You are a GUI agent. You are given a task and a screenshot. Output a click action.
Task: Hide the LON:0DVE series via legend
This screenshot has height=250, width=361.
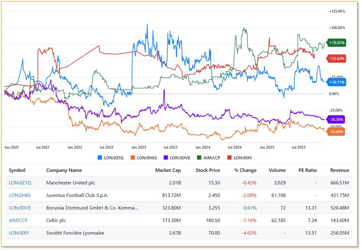(176, 157)
